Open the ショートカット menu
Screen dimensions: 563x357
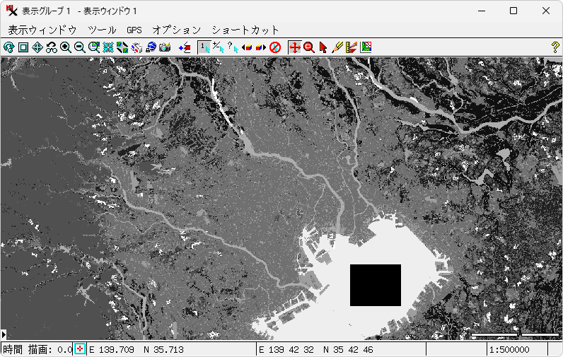point(245,30)
